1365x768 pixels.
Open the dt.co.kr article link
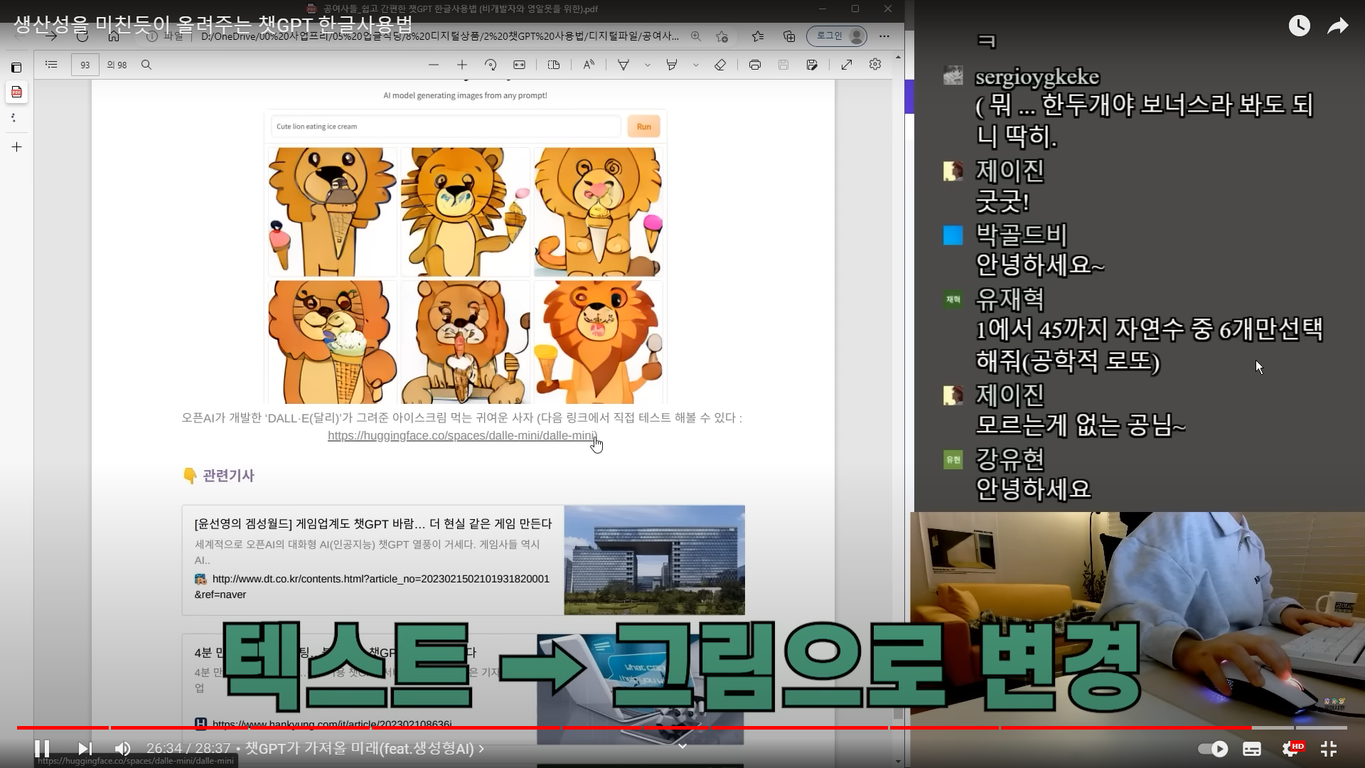point(372,587)
